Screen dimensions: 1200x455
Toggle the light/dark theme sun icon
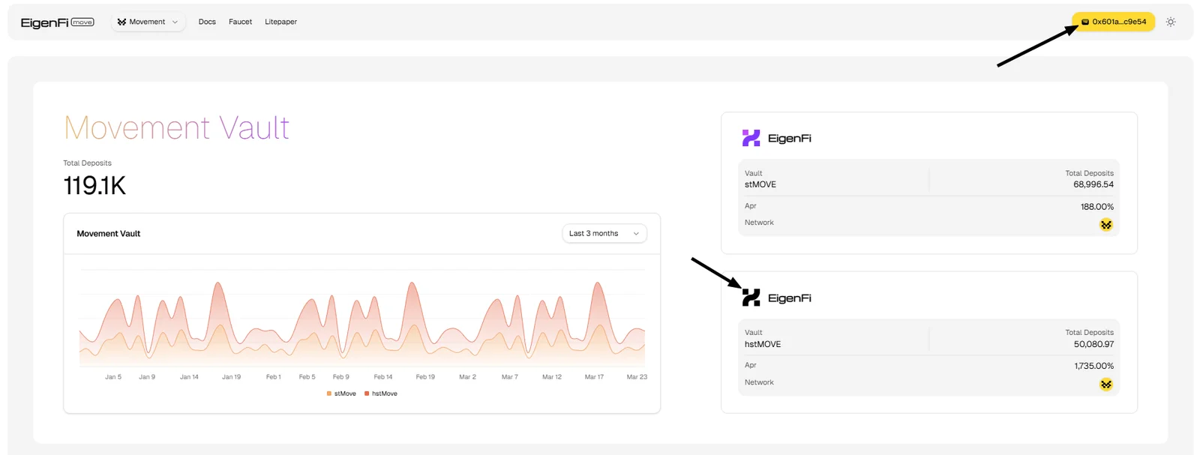[x=1170, y=22]
